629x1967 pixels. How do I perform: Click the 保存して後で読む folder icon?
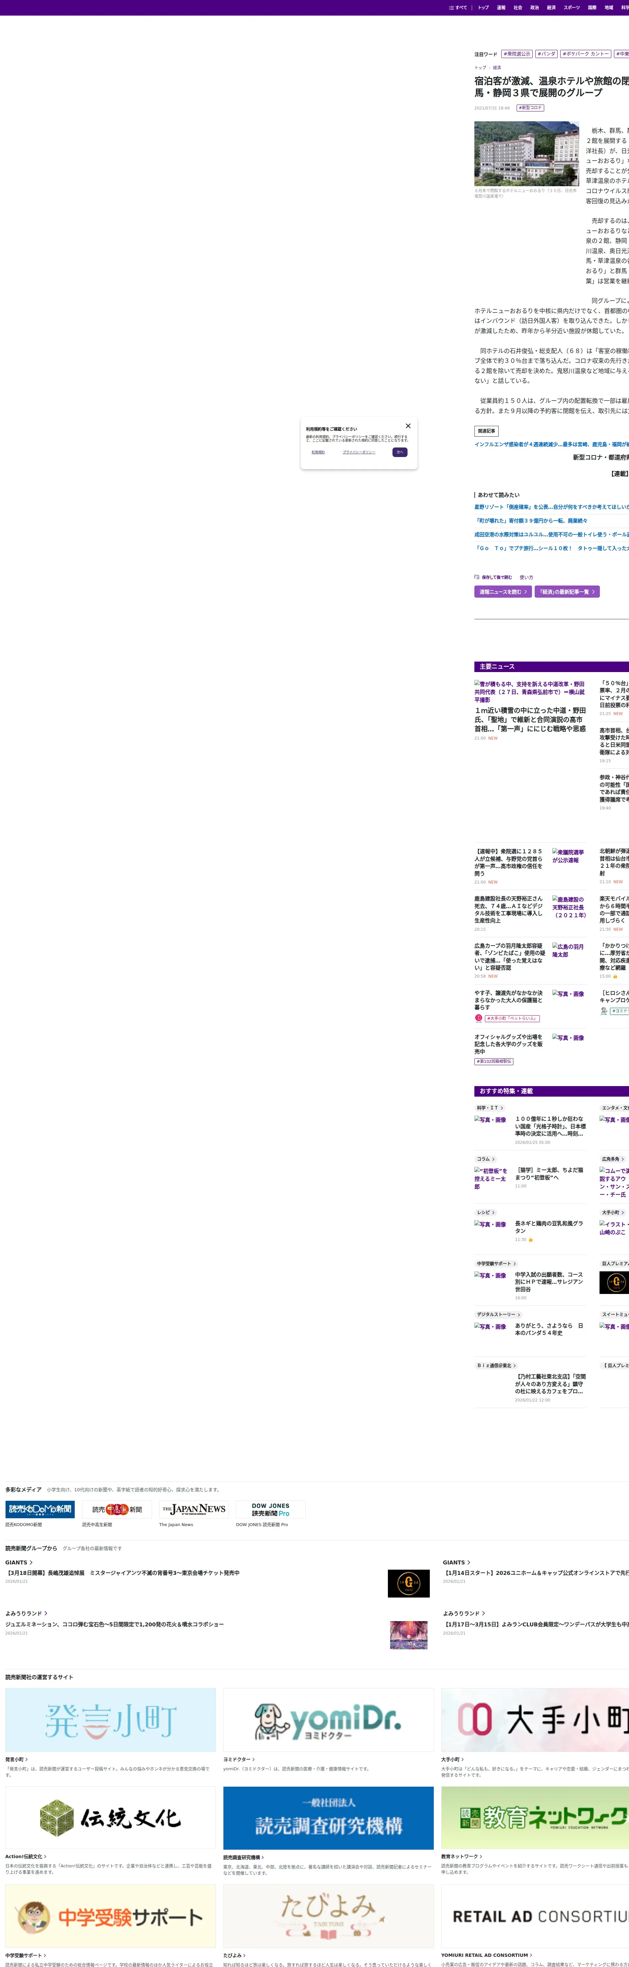(x=477, y=577)
